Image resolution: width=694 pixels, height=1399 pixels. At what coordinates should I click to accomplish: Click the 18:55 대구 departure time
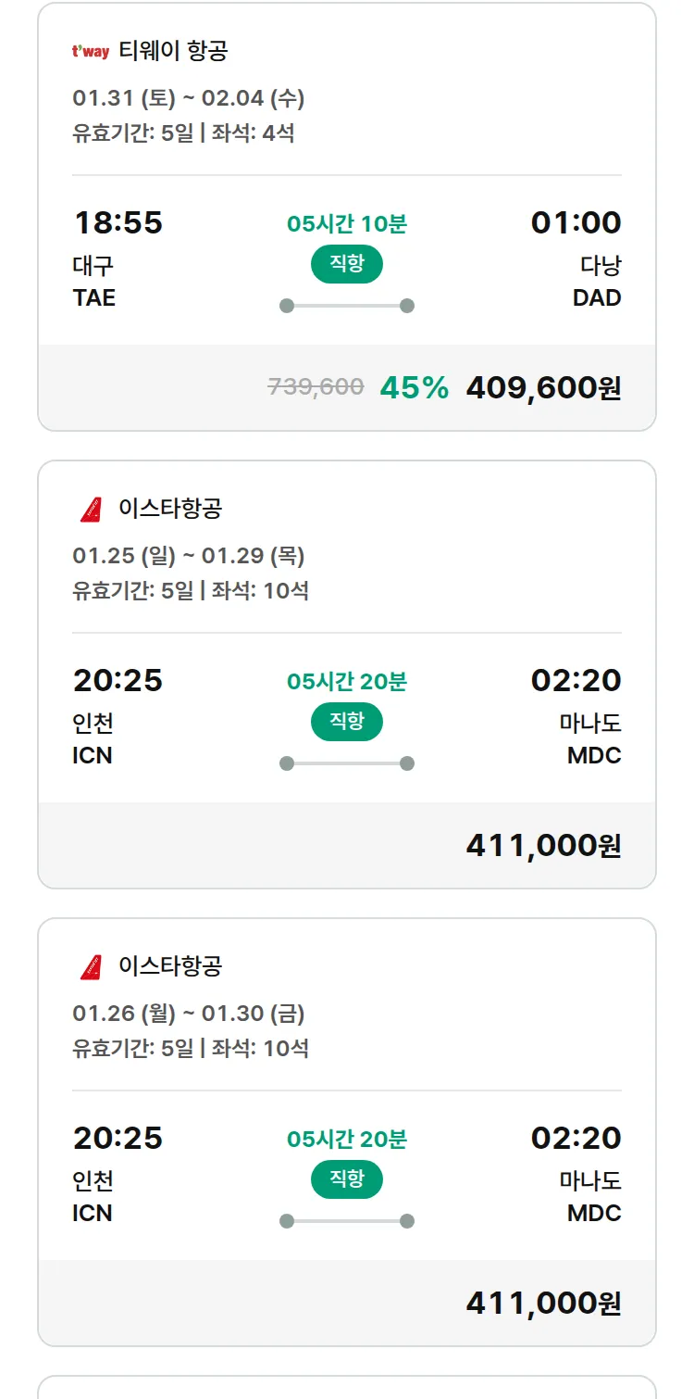[118, 223]
